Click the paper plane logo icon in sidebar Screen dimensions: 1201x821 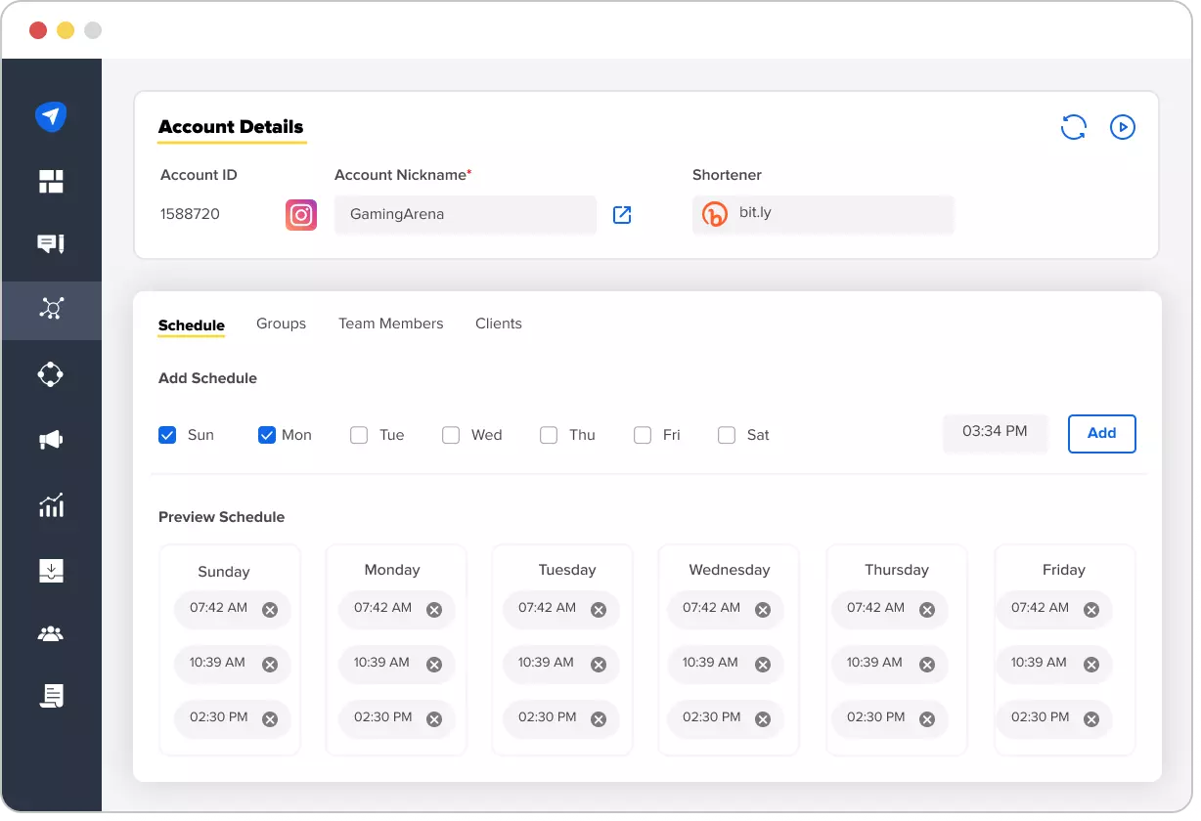tap(51, 116)
